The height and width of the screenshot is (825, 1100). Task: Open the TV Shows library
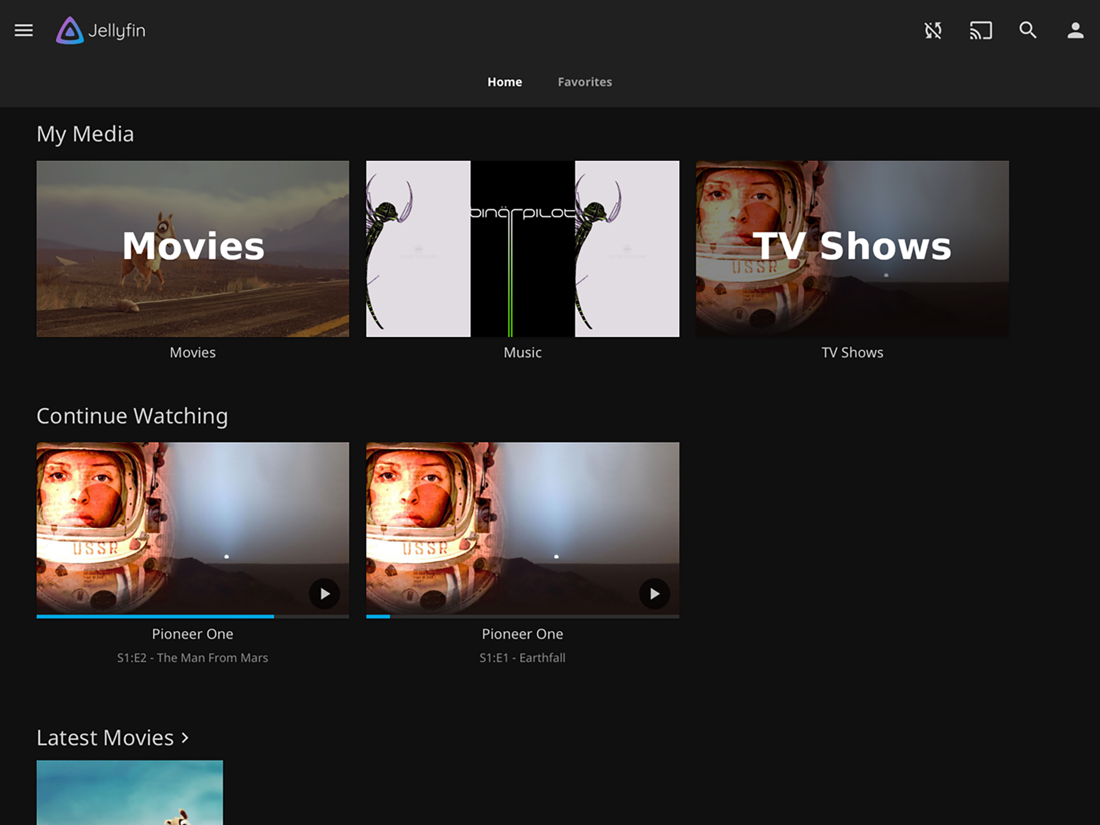pos(851,248)
